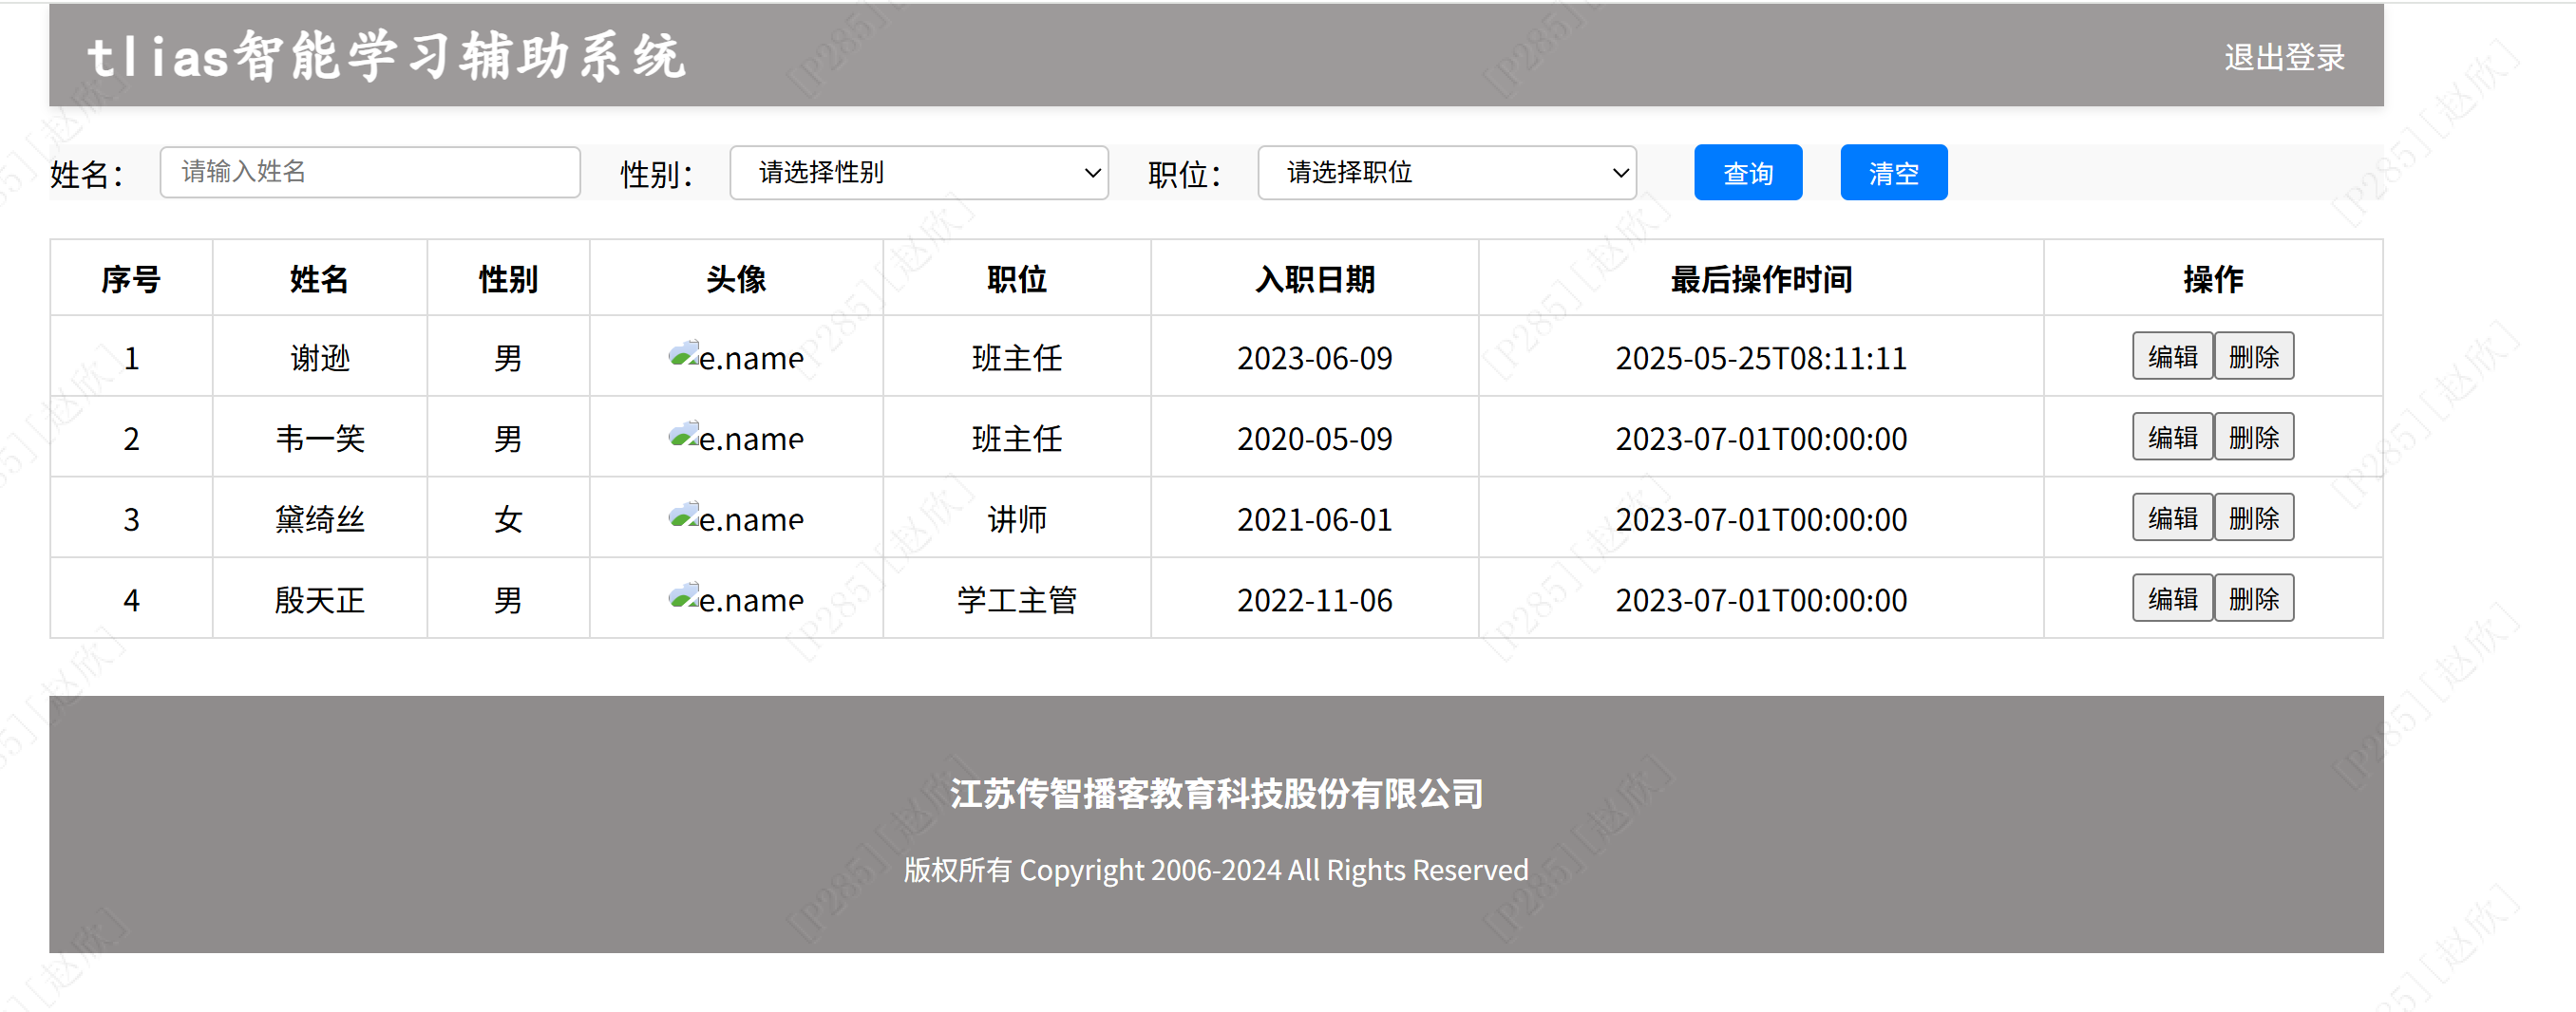This screenshot has height=1012, width=2576.
Task: Select the name cell 黛绮丝
Action: click(320, 519)
